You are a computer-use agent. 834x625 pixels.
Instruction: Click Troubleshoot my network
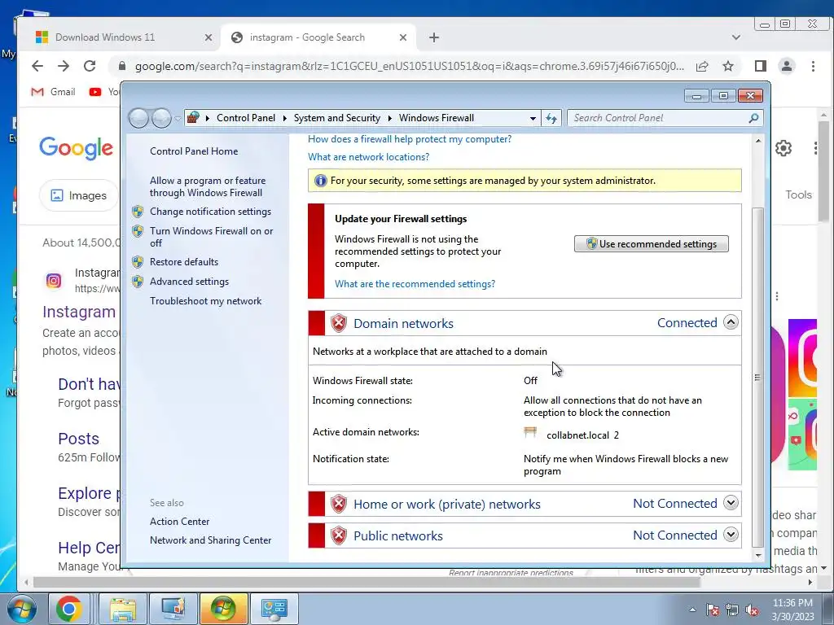206,301
